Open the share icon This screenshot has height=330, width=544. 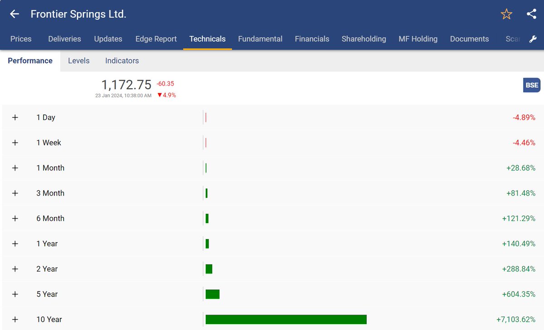(x=532, y=14)
